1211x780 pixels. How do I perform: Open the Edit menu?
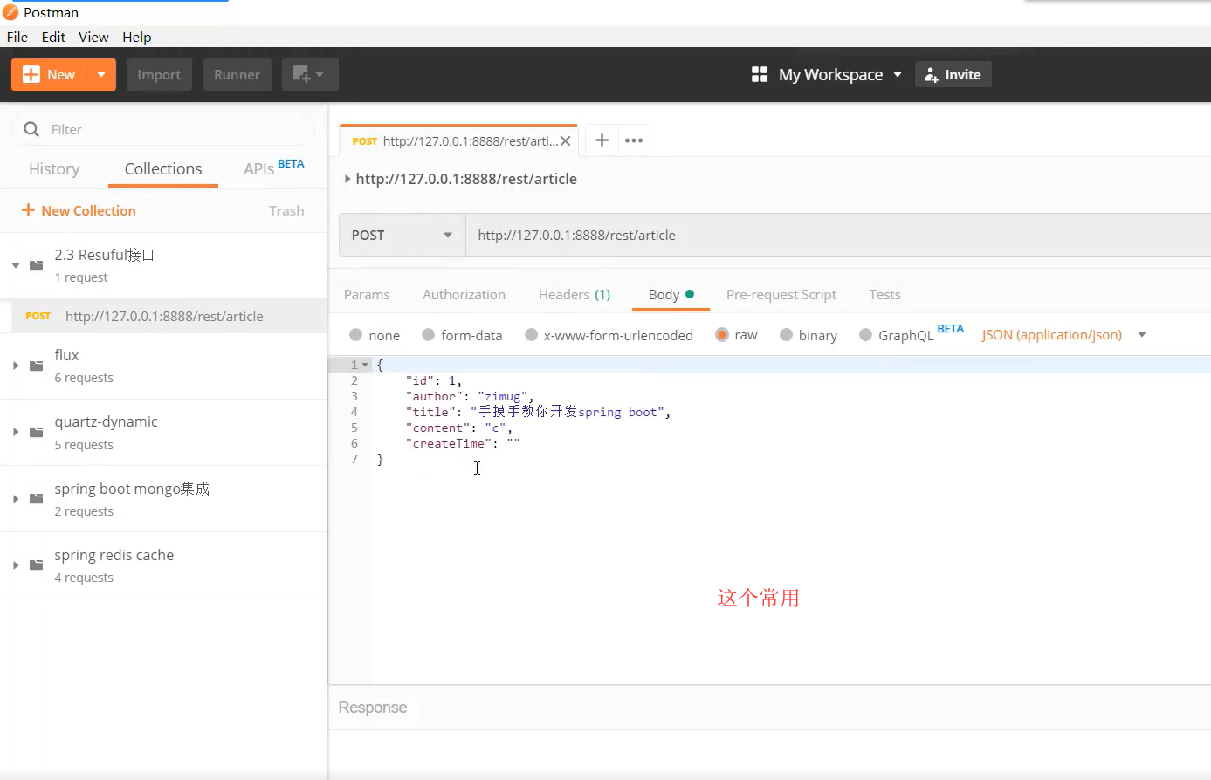pos(53,37)
